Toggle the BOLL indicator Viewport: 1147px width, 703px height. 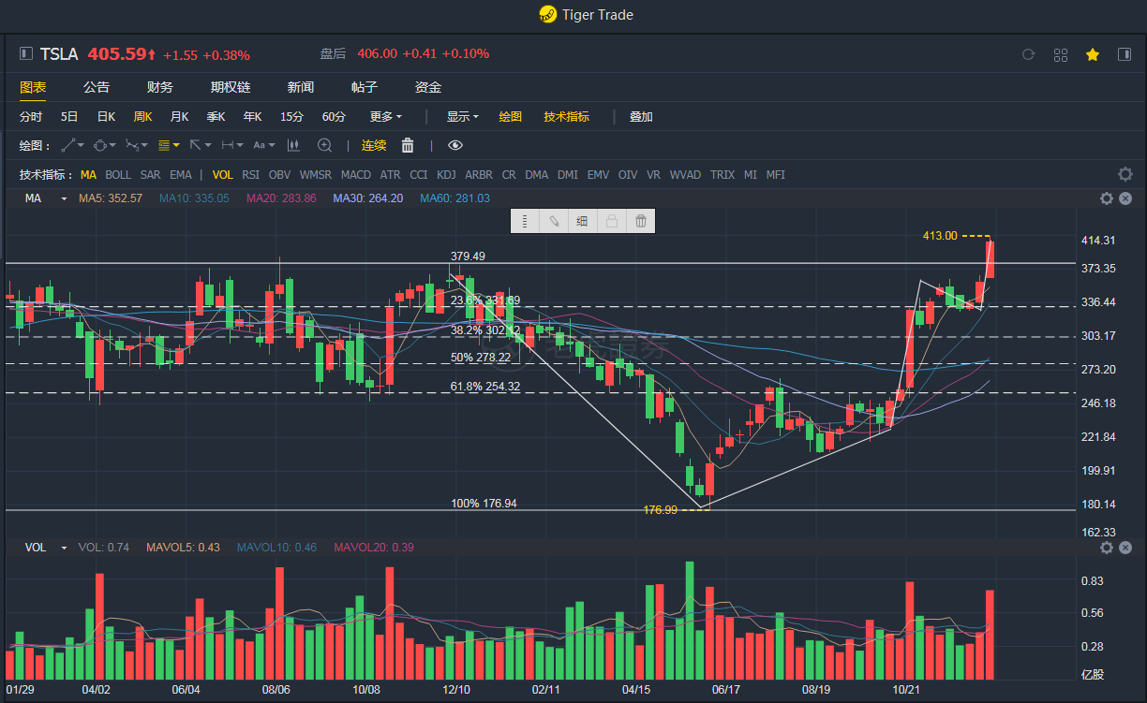pos(118,175)
